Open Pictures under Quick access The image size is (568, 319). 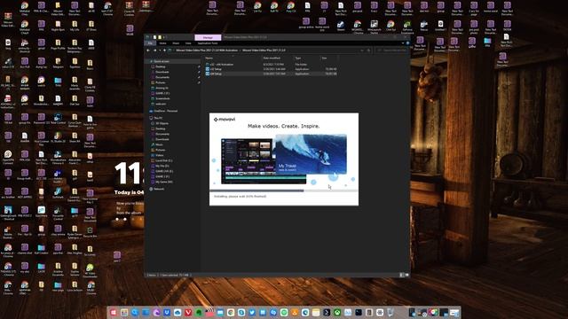[x=161, y=82]
